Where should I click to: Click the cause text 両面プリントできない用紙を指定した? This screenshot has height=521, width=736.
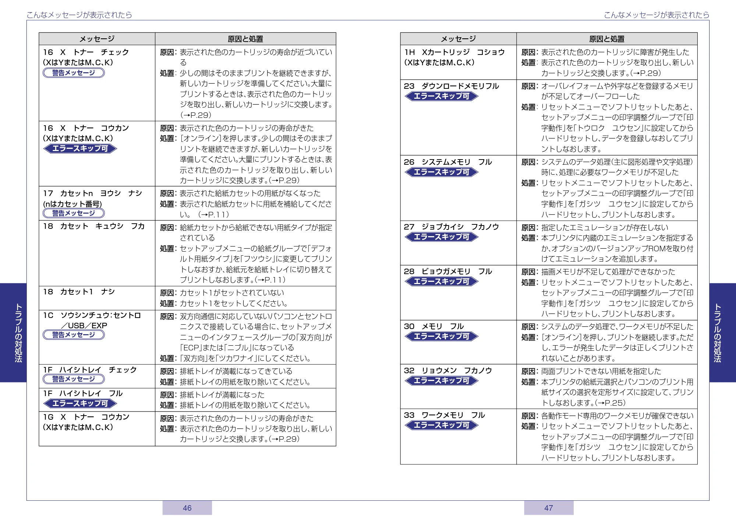[x=601, y=371]
